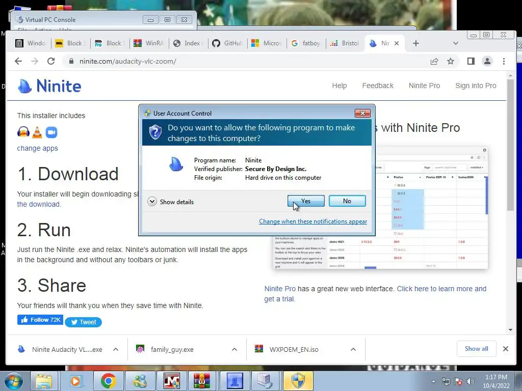Click the share page icon

tap(434, 61)
